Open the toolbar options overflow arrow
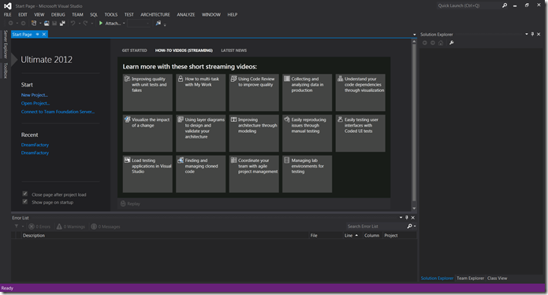 [x=165, y=24]
